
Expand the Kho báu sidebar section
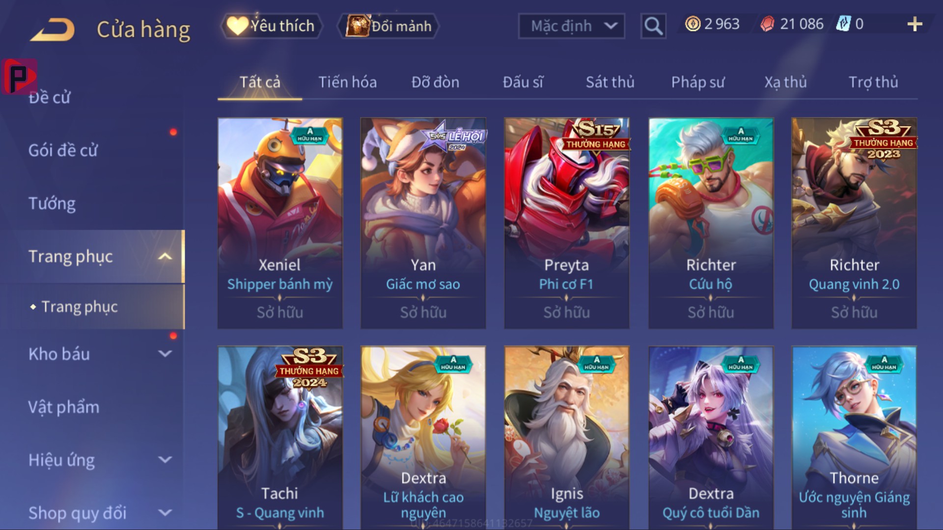click(165, 354)
